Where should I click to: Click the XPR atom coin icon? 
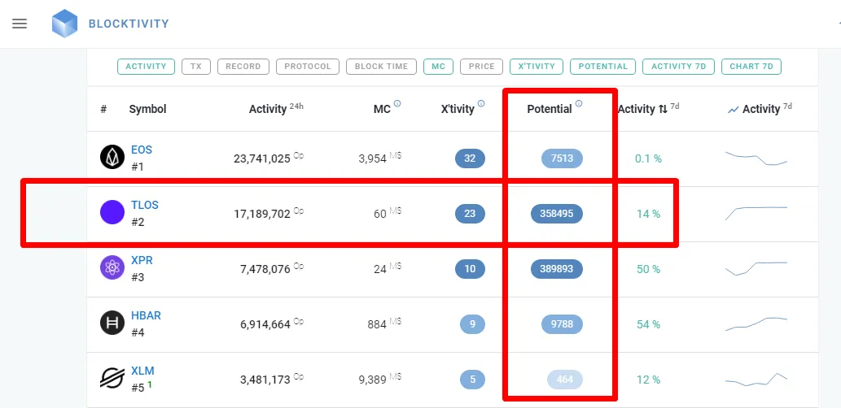pyautogui.click(x=112, y=267)
